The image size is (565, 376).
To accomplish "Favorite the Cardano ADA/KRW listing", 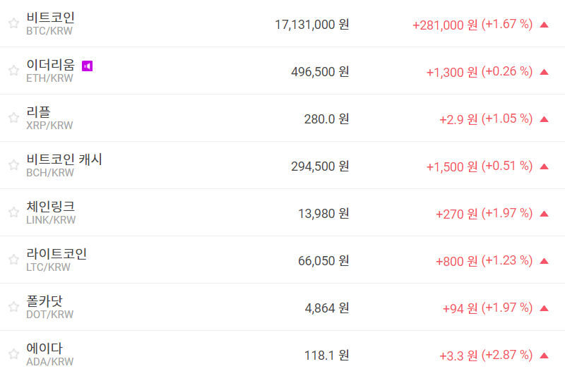I will pos(13,354).
